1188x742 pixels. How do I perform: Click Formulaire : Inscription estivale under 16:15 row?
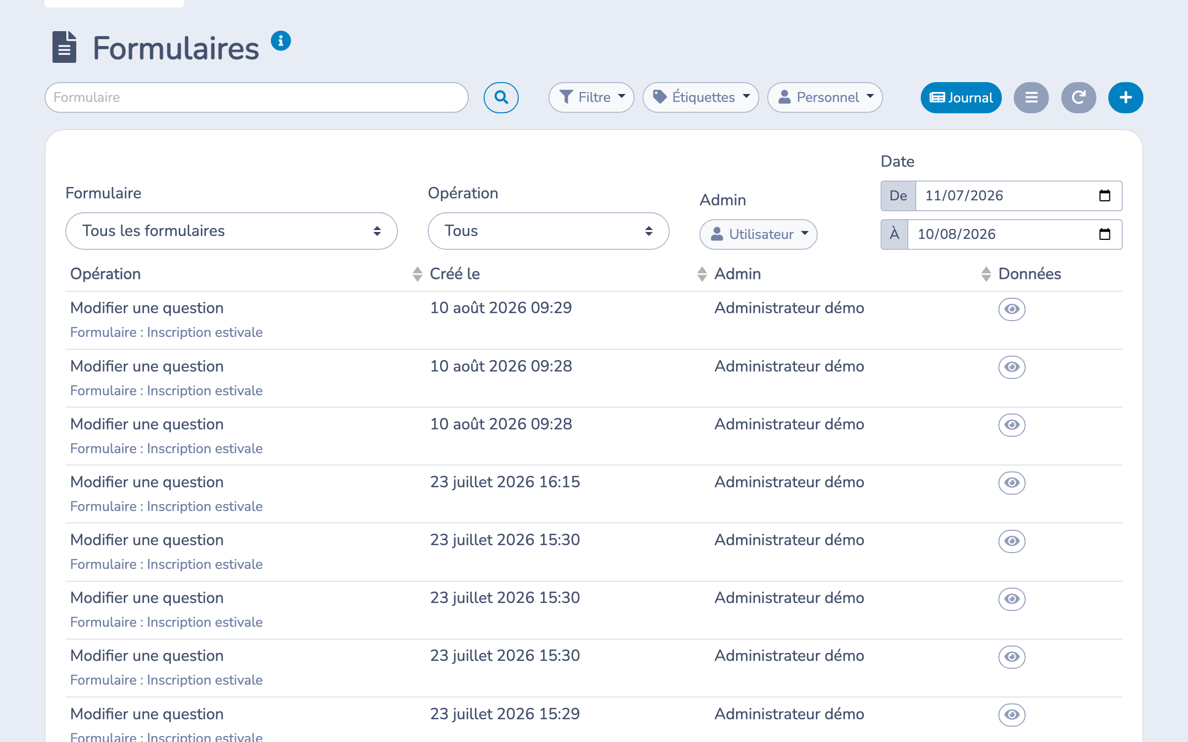166,507
